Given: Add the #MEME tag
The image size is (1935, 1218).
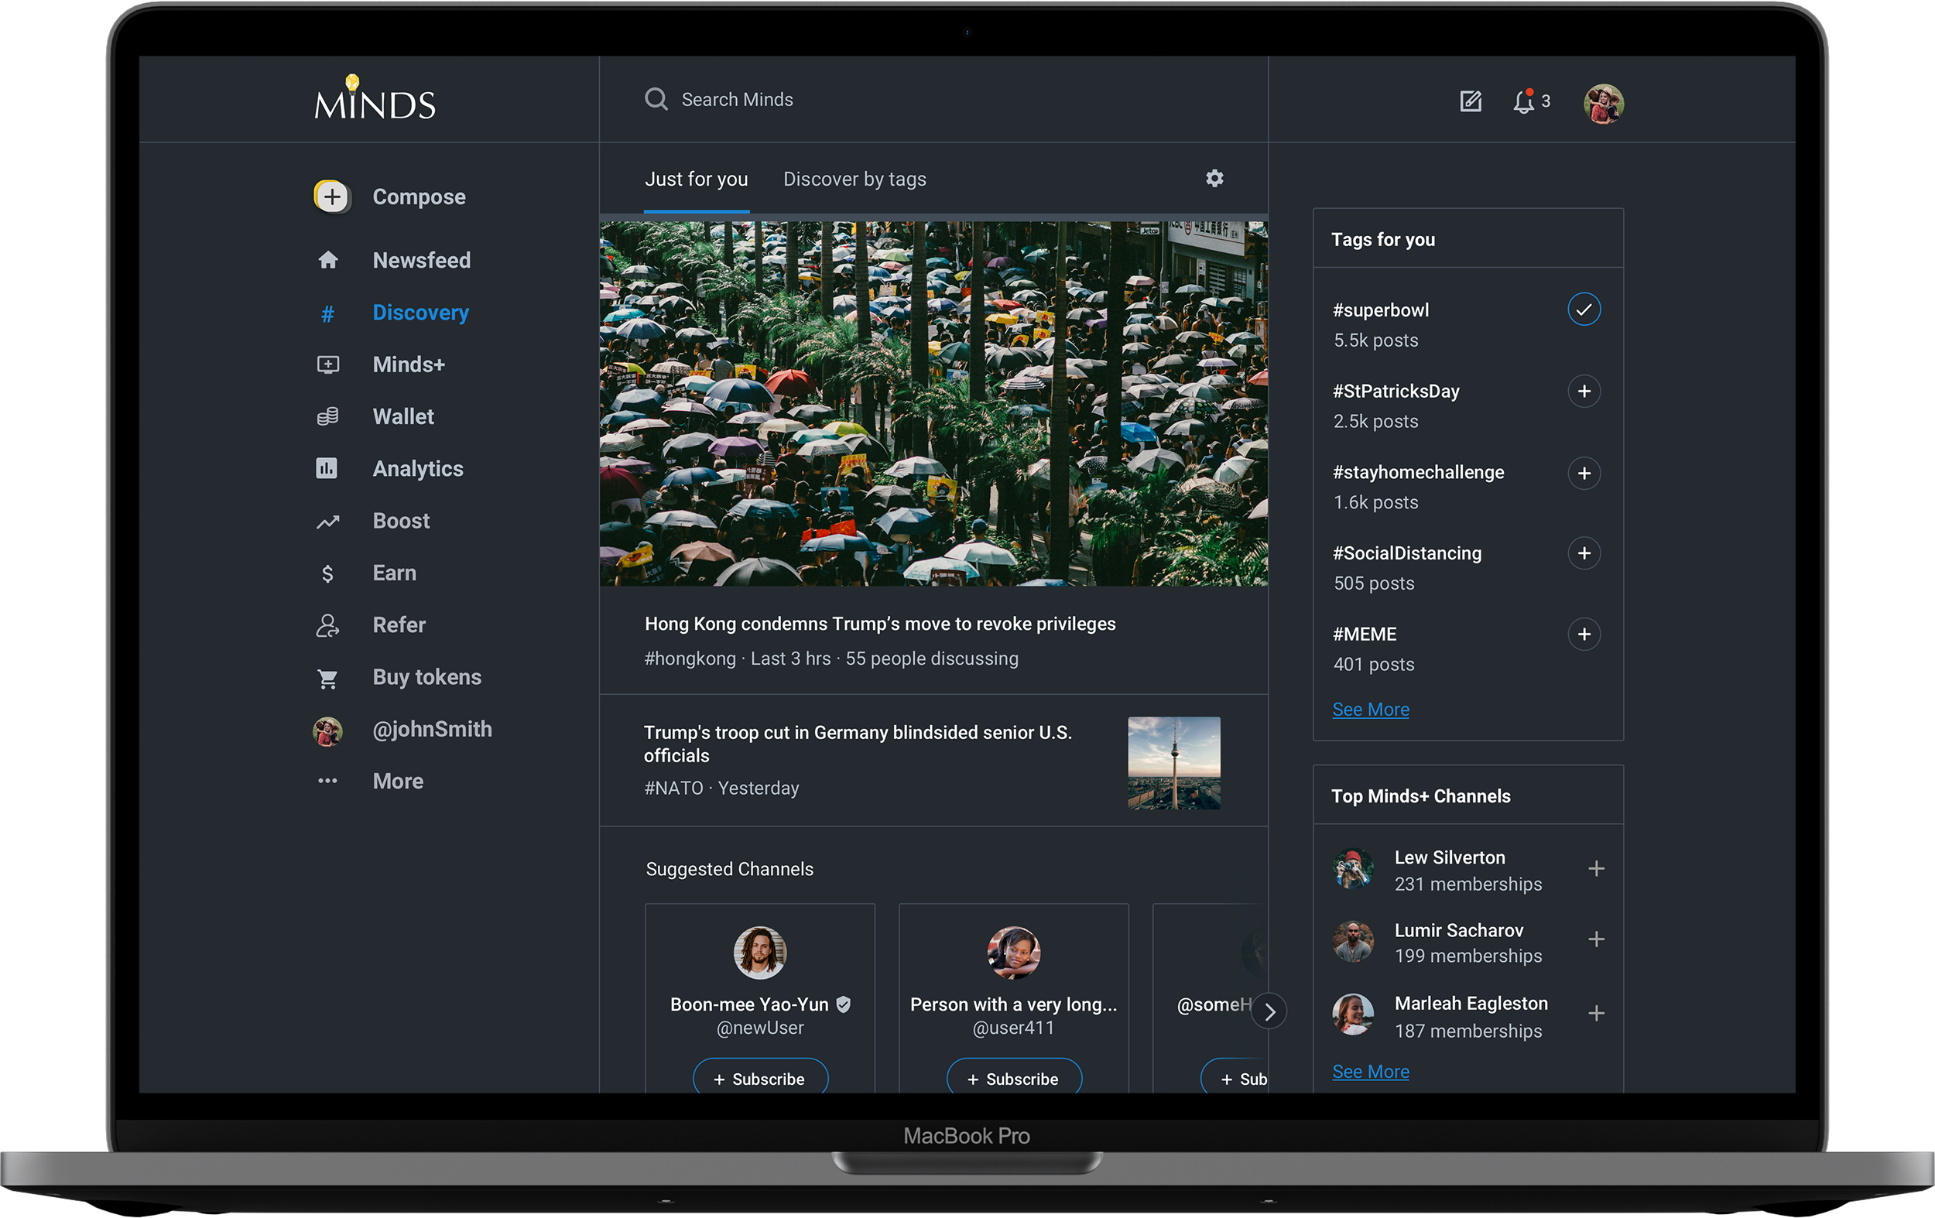Looking at the screenshot, I should coord(1583,634).
